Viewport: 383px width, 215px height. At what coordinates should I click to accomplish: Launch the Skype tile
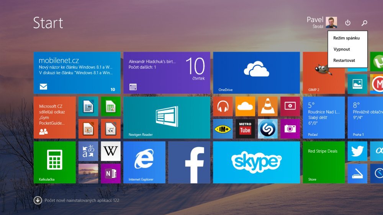pos(256,162)
